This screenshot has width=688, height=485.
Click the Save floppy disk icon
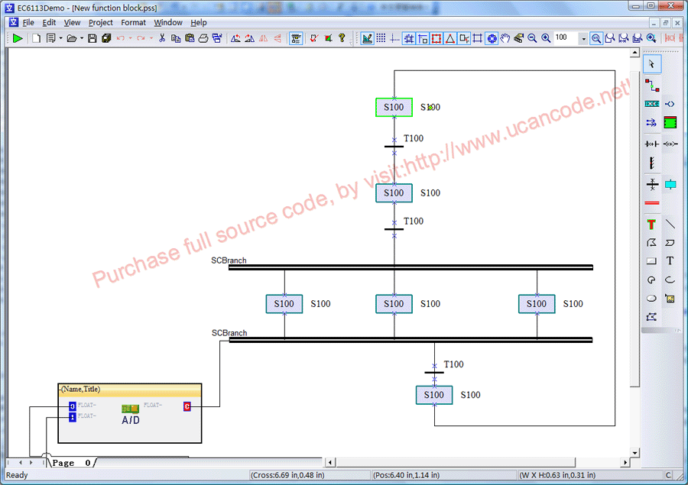[x=92, y=38]
